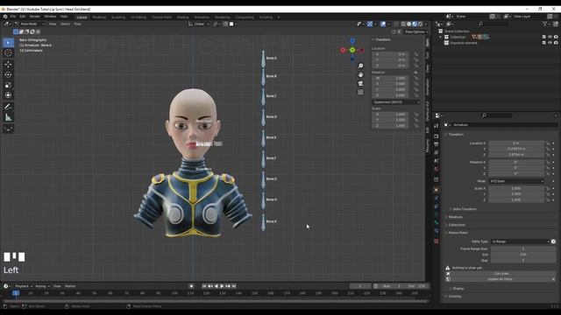Open the Tool properties tab icon
Screen dimensions: 561x315
pyautogui.click(x=437, y=126)
